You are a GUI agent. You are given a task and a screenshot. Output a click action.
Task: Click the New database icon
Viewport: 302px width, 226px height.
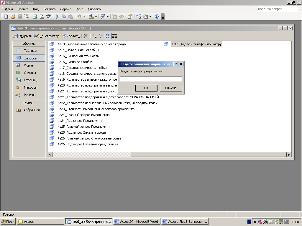point(6,16)
